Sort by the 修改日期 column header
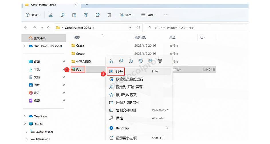This screenshot has width=270, height=144. pyautogui.click(x=140, y=38)
